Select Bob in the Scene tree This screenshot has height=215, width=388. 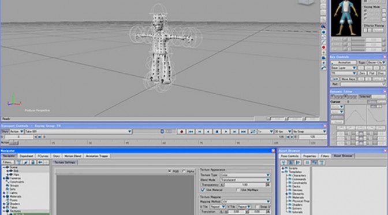tap(16, 171)
